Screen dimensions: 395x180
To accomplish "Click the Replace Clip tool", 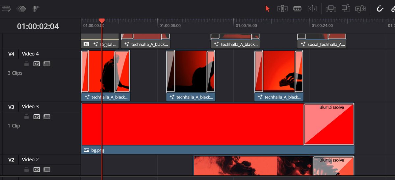I will coord(360,9).
